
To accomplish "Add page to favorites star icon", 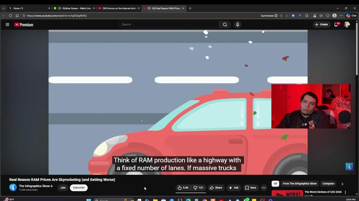I will (286, 16).
